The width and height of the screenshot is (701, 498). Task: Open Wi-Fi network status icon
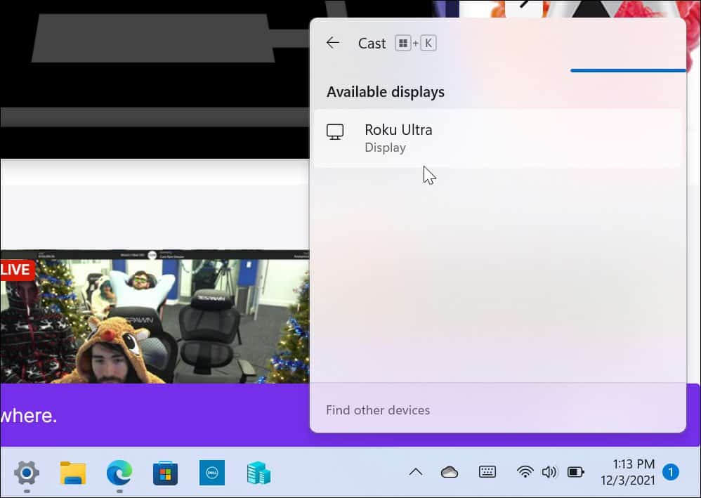(x=525, y=471)
